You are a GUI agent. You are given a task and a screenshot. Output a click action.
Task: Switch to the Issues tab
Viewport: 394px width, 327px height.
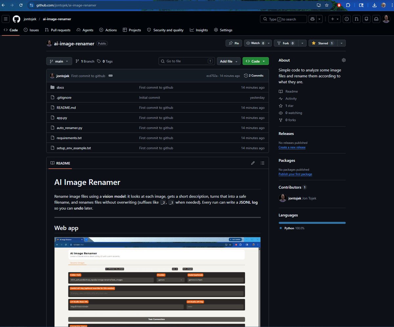click(31, 30)
